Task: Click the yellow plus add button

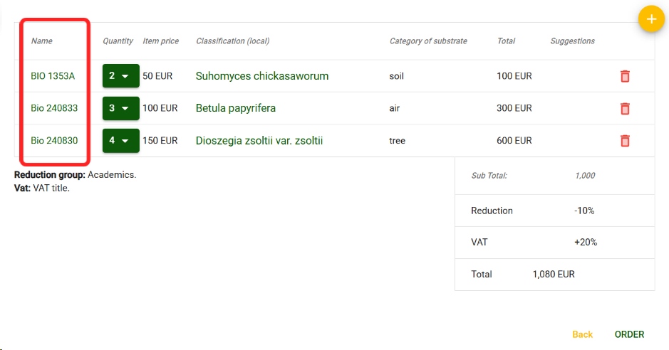Action: click(x=650, y=19)
